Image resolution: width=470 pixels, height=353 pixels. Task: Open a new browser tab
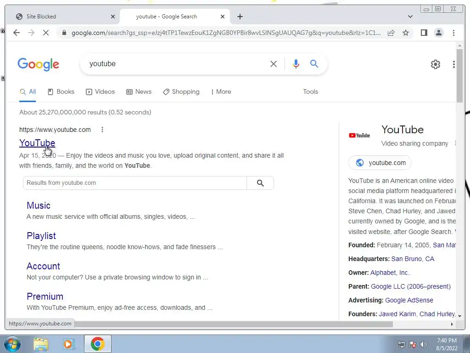[240, 17]
